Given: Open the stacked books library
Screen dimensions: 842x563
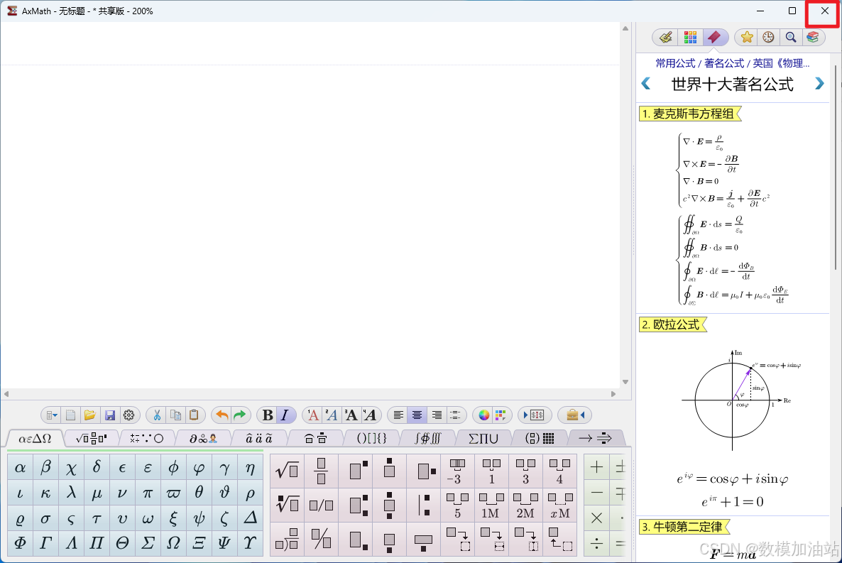Looking at the screenshot, I should [x=812, y=37].
